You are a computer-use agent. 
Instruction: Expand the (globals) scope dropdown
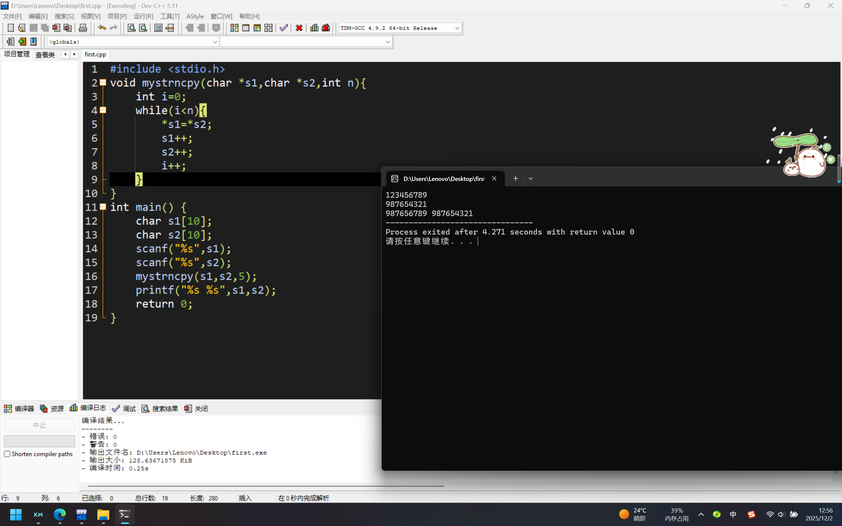[215, 42]
